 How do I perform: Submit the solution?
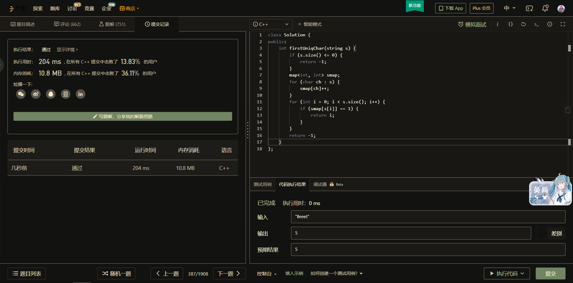point(551,273)
